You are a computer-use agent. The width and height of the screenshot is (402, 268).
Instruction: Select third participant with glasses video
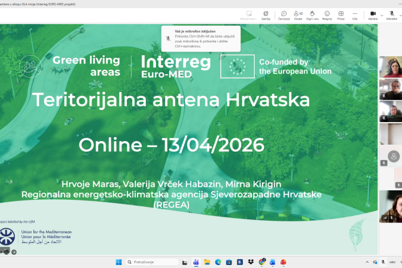[391, 111]
